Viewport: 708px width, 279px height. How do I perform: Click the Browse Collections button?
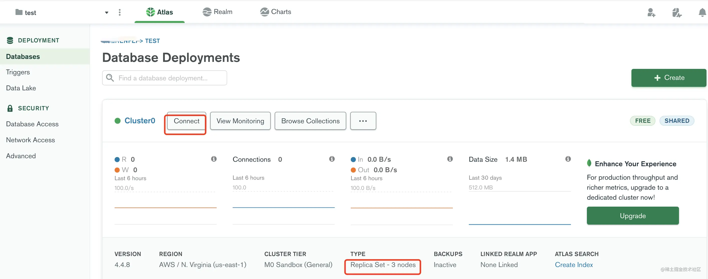[x=310, y=121]
